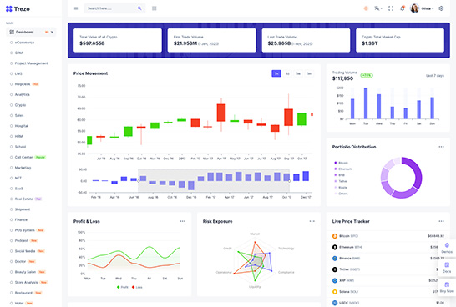Click the XRP coin icon in tracker
Image resolution: width=456 pixels, height=307 pixels.
[335, 280]
